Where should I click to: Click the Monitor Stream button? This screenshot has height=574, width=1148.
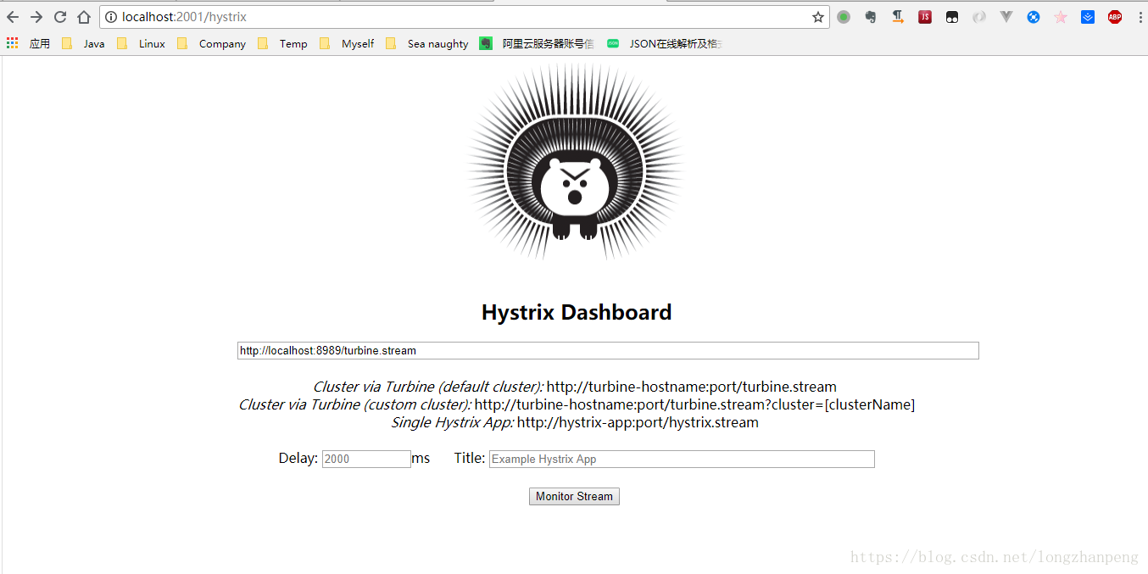pyautogui.click(x=574, y=496)
